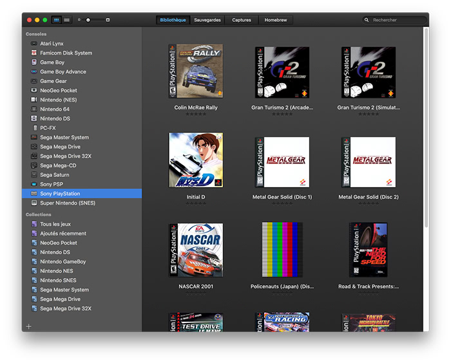Select Gran Turismo 2 (Simulation) cover
Viewport: 451px width, 363px height.
(369, 73)
